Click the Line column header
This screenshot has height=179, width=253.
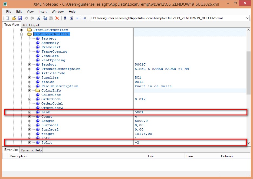click(x=202, y=156)
